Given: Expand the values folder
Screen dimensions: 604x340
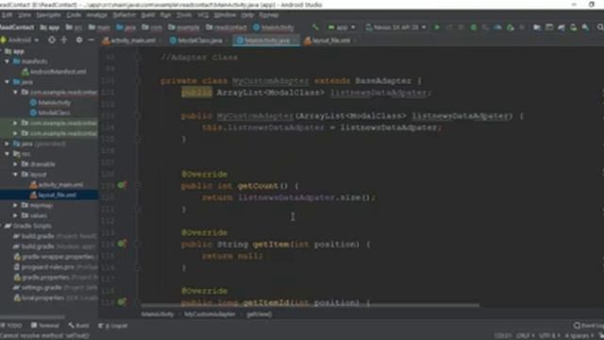Looking at the screenshot, I should point(15,215).
